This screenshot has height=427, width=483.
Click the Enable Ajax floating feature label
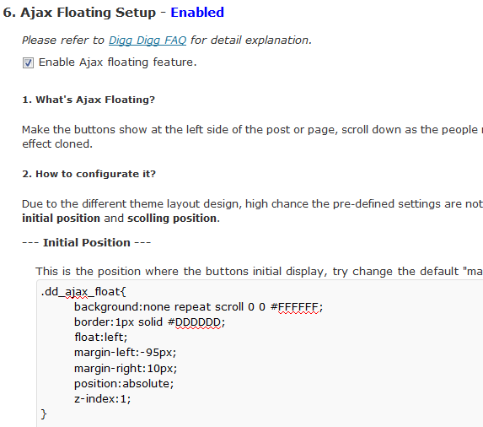117,62
